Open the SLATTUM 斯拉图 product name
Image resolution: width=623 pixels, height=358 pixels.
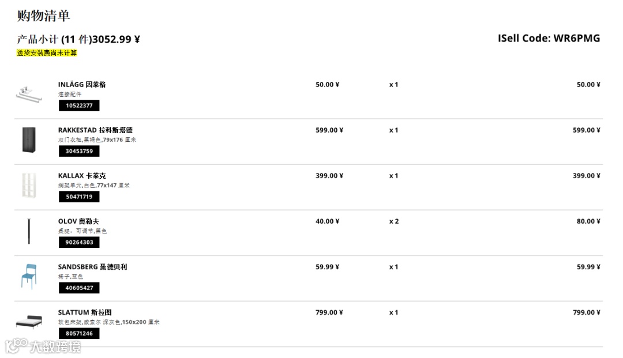[x=85, y=312]
